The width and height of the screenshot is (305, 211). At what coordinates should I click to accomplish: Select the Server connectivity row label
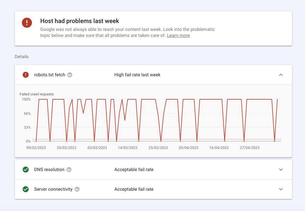coord(53,189)
